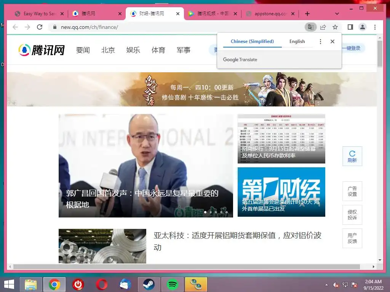Open Thunderbird from taskbar

pos(125,284)
